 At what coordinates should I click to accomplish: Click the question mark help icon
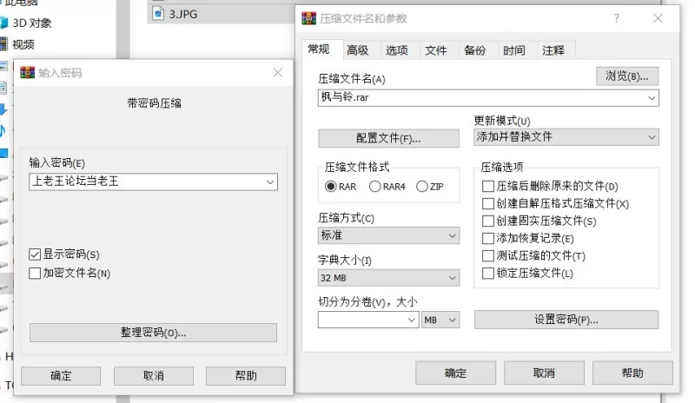click(617, 18)
